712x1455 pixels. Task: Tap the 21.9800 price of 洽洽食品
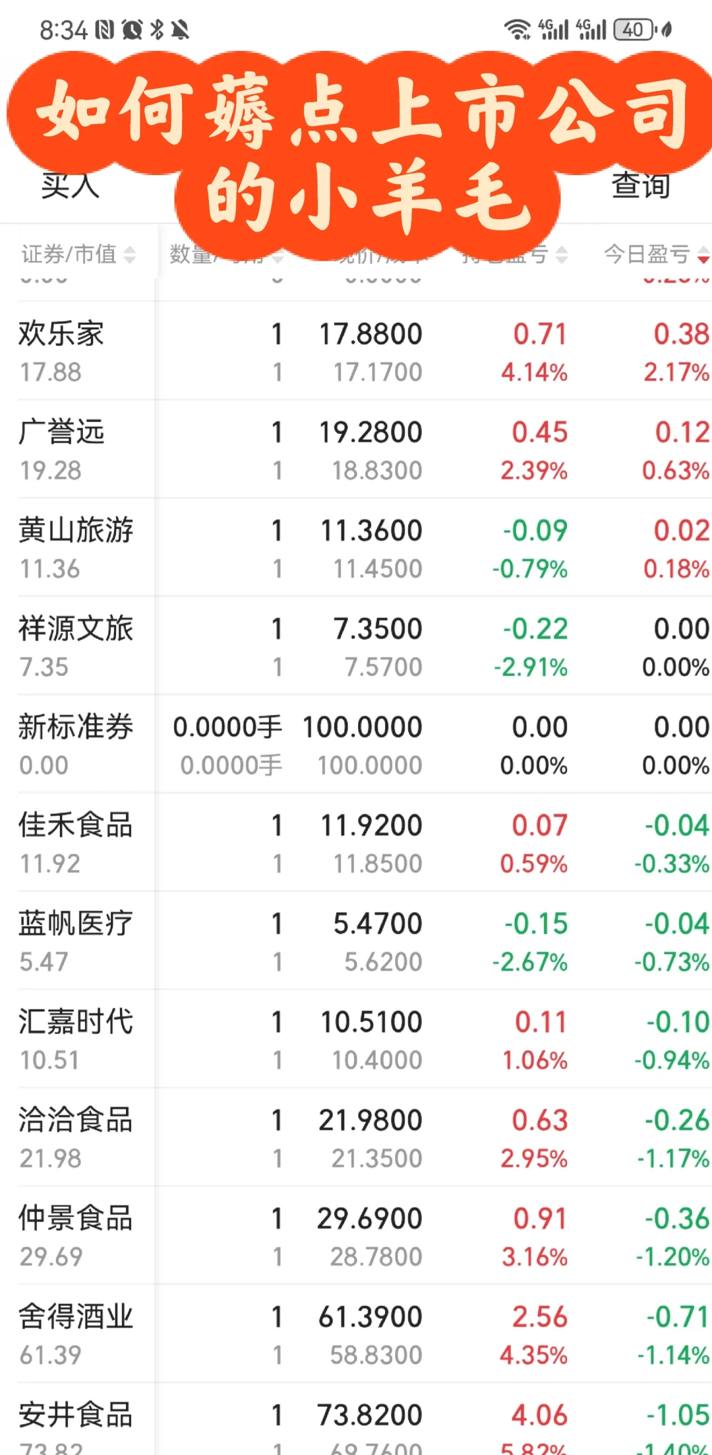371,1121
